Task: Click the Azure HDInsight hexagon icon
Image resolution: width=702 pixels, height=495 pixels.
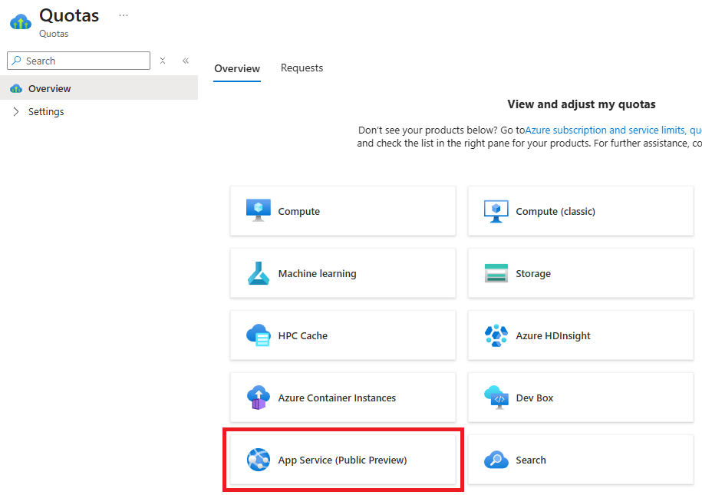Action: click(x=496, y=335)
